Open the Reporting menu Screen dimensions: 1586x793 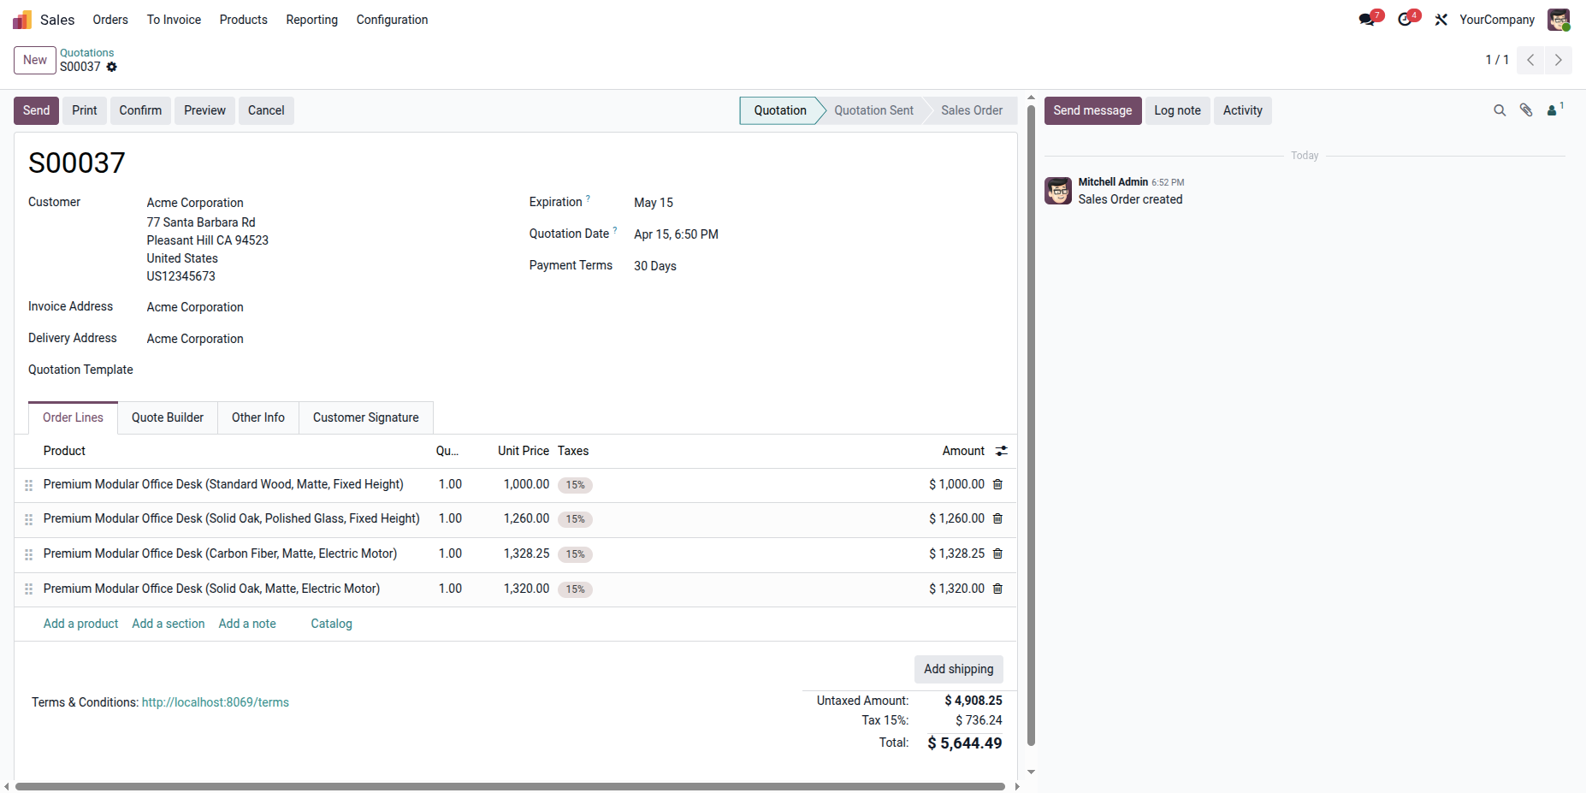click(312, 20)
